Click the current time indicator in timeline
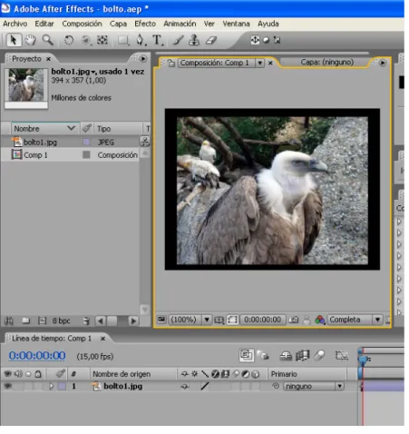This screenshot has height=434, width=409. [x=363, y=360]
